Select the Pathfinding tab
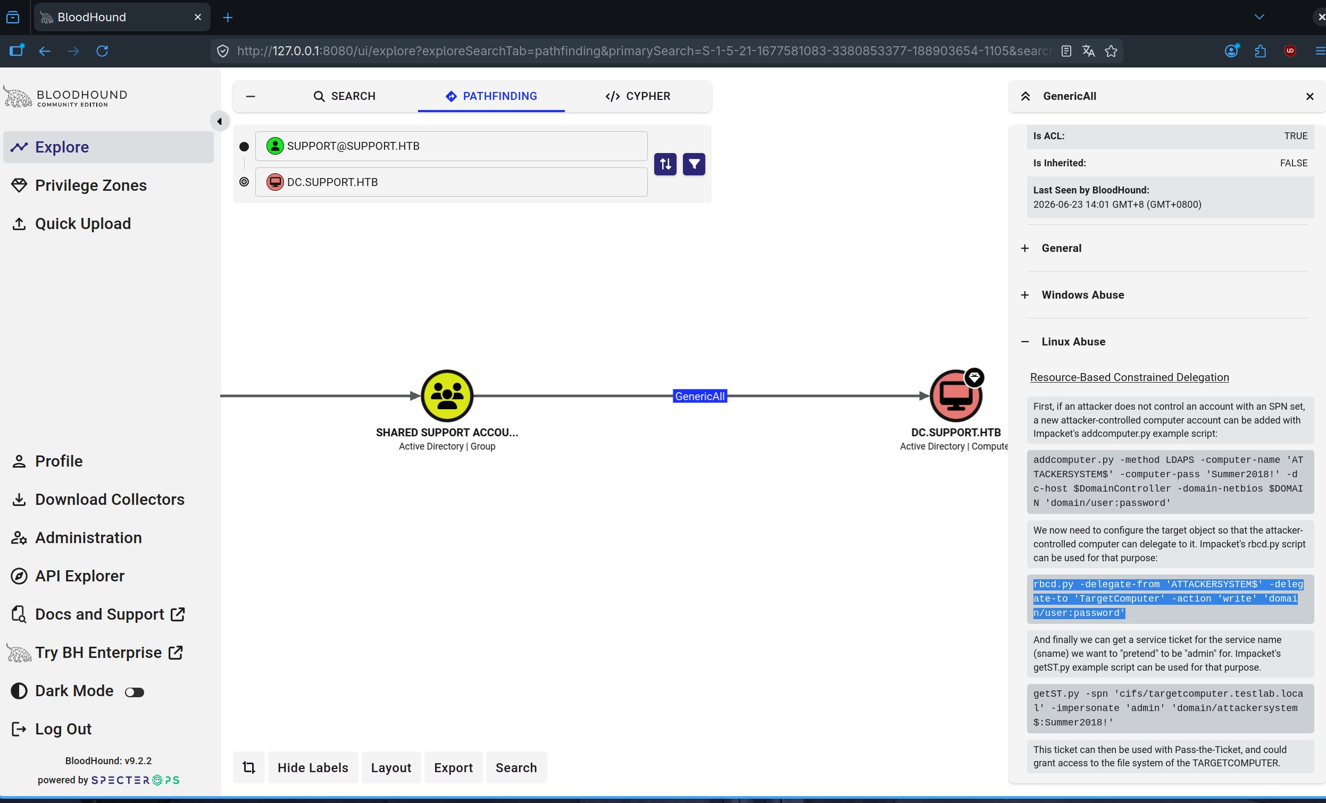1326x803 pixels. (491, 96)
